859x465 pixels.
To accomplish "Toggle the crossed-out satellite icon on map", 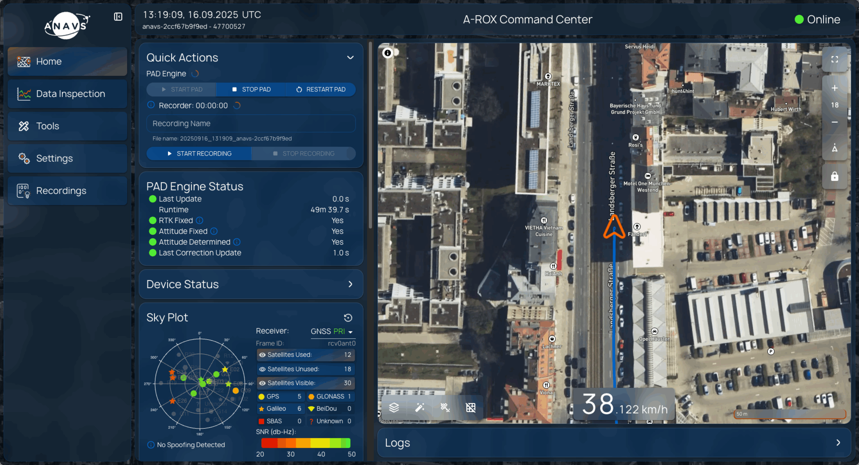I will pos(445,407).
